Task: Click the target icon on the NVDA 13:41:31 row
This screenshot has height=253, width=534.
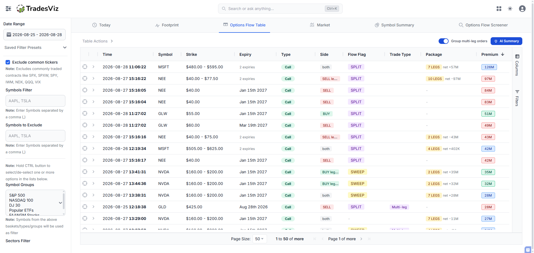Action: coord(85,172)
